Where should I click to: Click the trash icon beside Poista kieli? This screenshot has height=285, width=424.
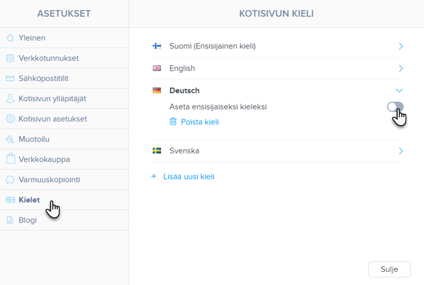173,122
